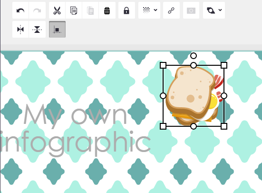Expand the opacity dropdown chevron
Image resolution: width=262 pixels, height=193 pixels.
point(155,10)
